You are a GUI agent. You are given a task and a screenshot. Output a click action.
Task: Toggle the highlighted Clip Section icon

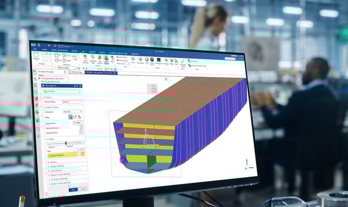tap(107, 60)
